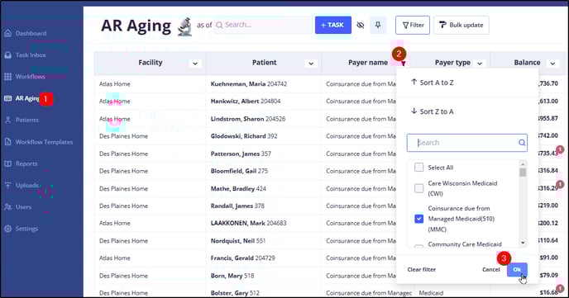Image resolution: width=569 pixels, height=298 pixels.
Task: Click the microscope icon beside AR Aging
Action: [184, 26]
